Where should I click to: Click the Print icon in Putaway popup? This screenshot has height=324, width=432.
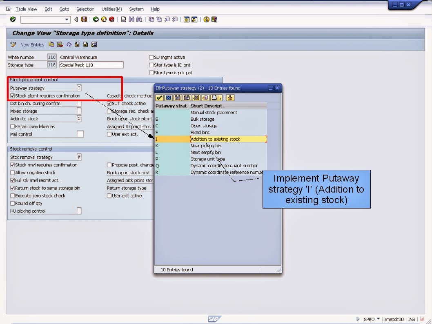[214, 98]
